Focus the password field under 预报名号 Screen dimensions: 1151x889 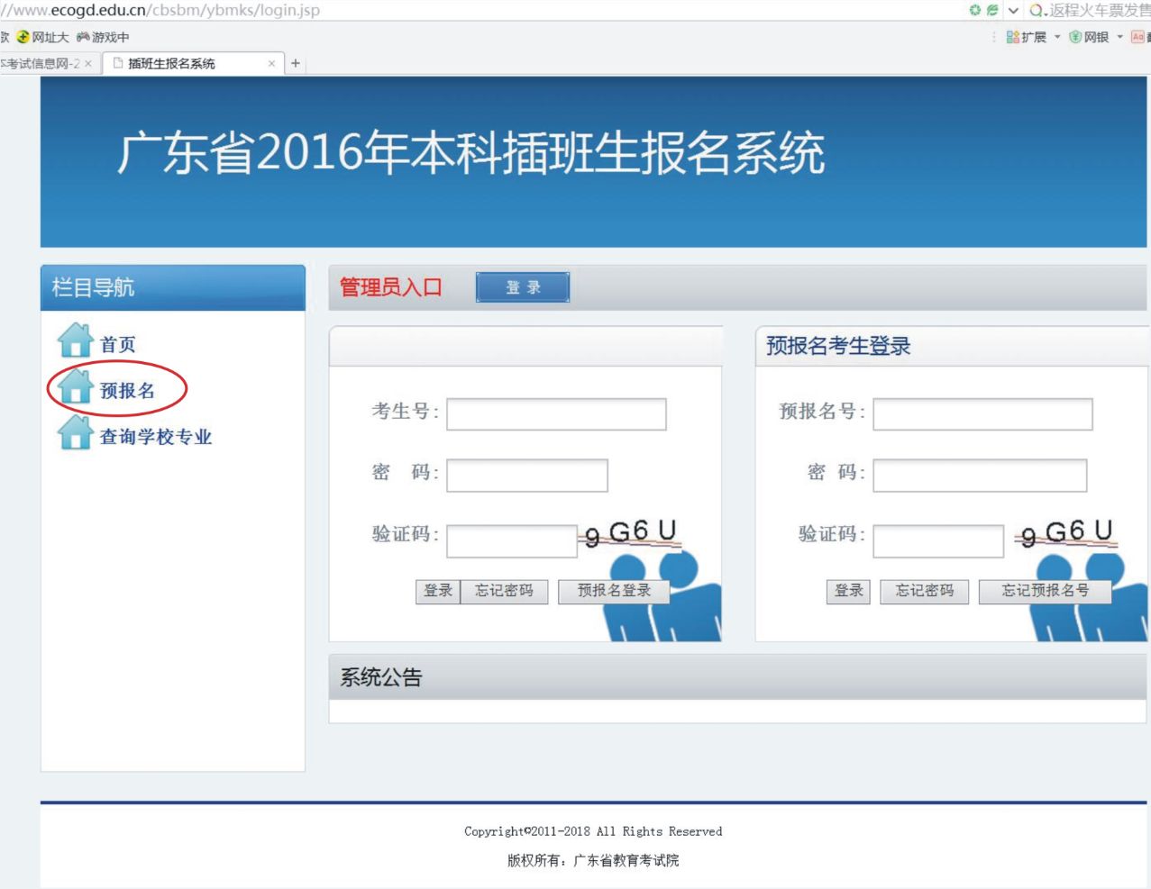click(980, 476)
